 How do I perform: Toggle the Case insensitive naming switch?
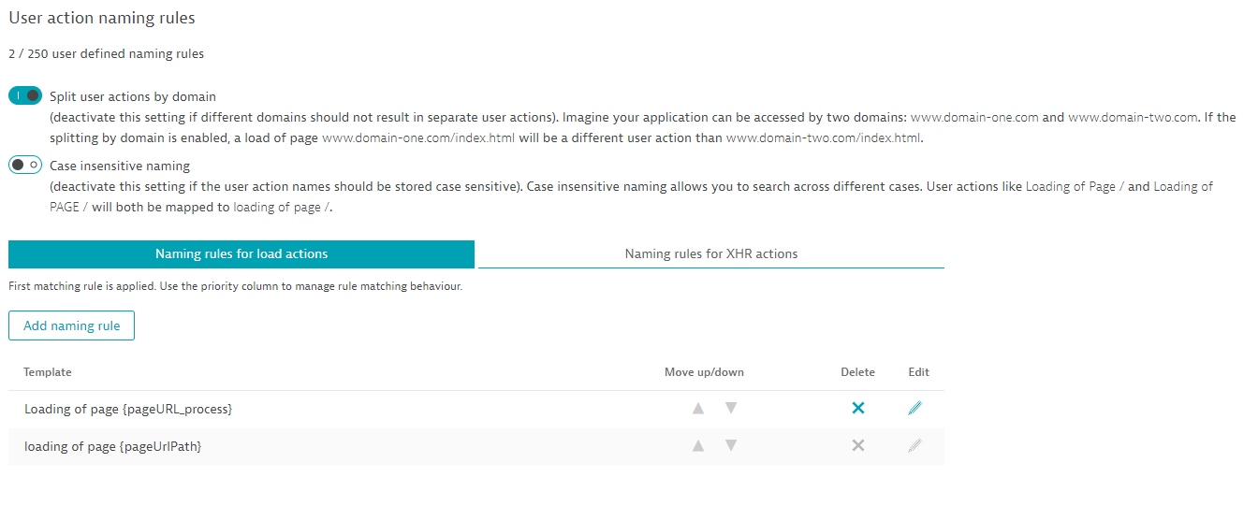click(25, 166)
